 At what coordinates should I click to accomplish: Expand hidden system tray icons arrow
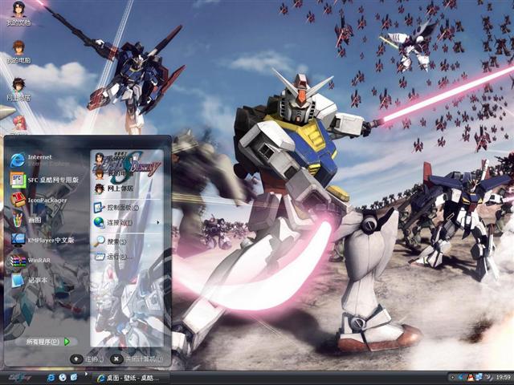click(x=452, y=378)
